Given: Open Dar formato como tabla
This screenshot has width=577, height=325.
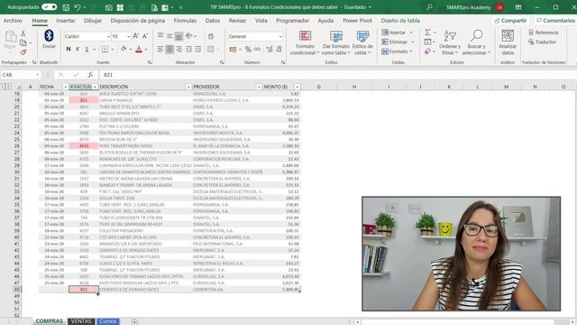Looking at the screenshot, I should pyautogui.click(x=335, y=42).
